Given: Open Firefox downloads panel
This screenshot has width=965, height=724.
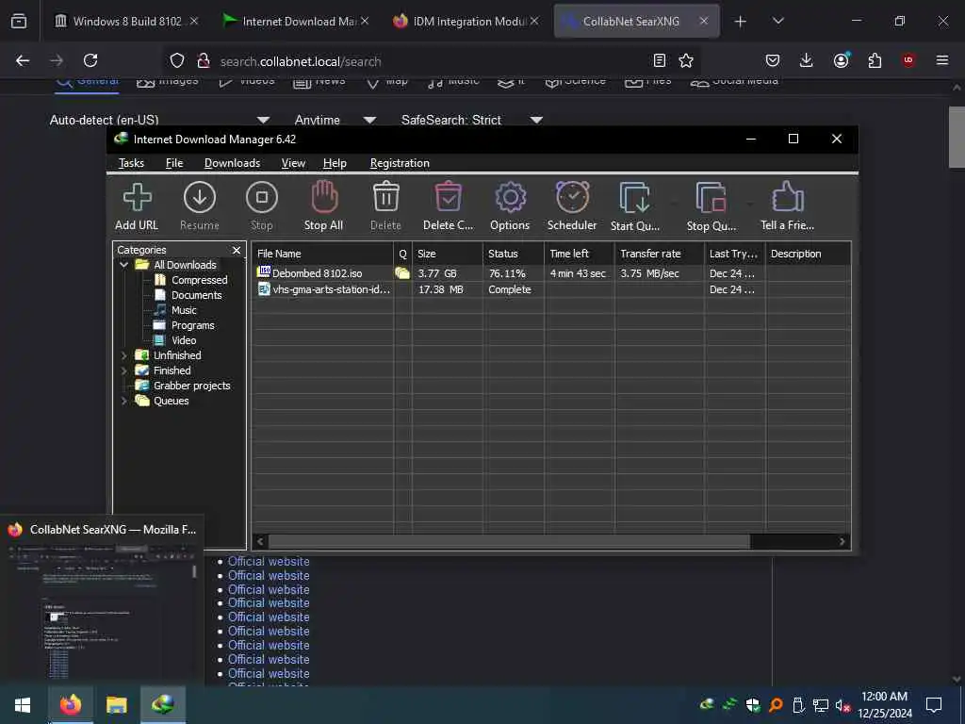Looking at the screenshot, I should point(807,60).
